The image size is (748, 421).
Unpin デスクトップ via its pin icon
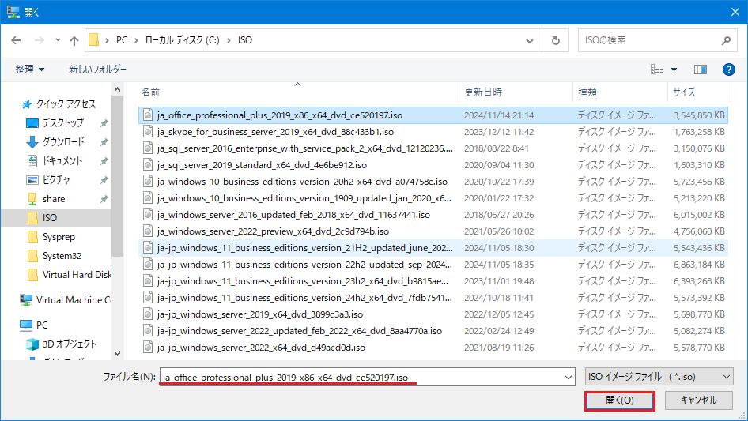coord(104,123)
